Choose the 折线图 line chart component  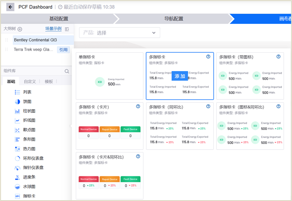pos(28,120)
